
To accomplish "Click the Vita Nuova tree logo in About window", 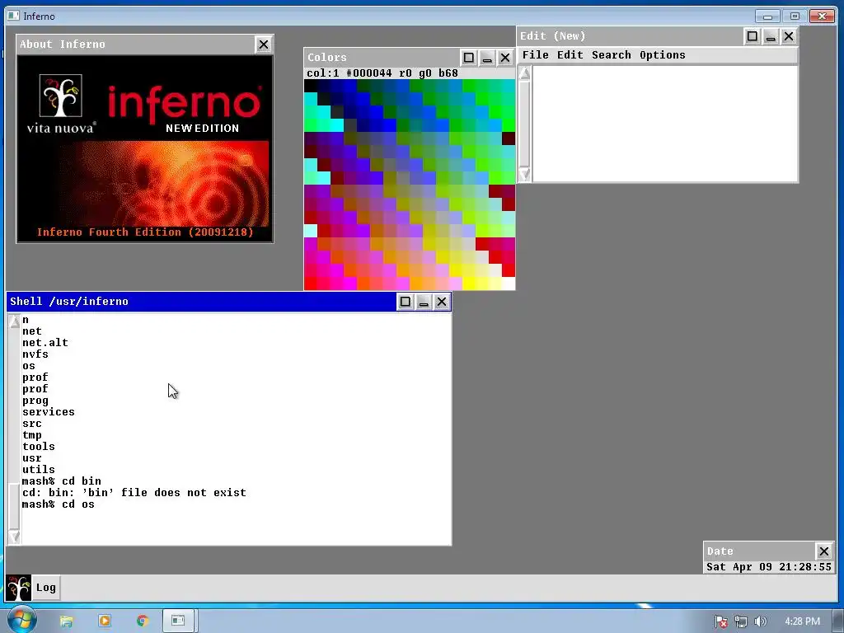I will (61, 96).
